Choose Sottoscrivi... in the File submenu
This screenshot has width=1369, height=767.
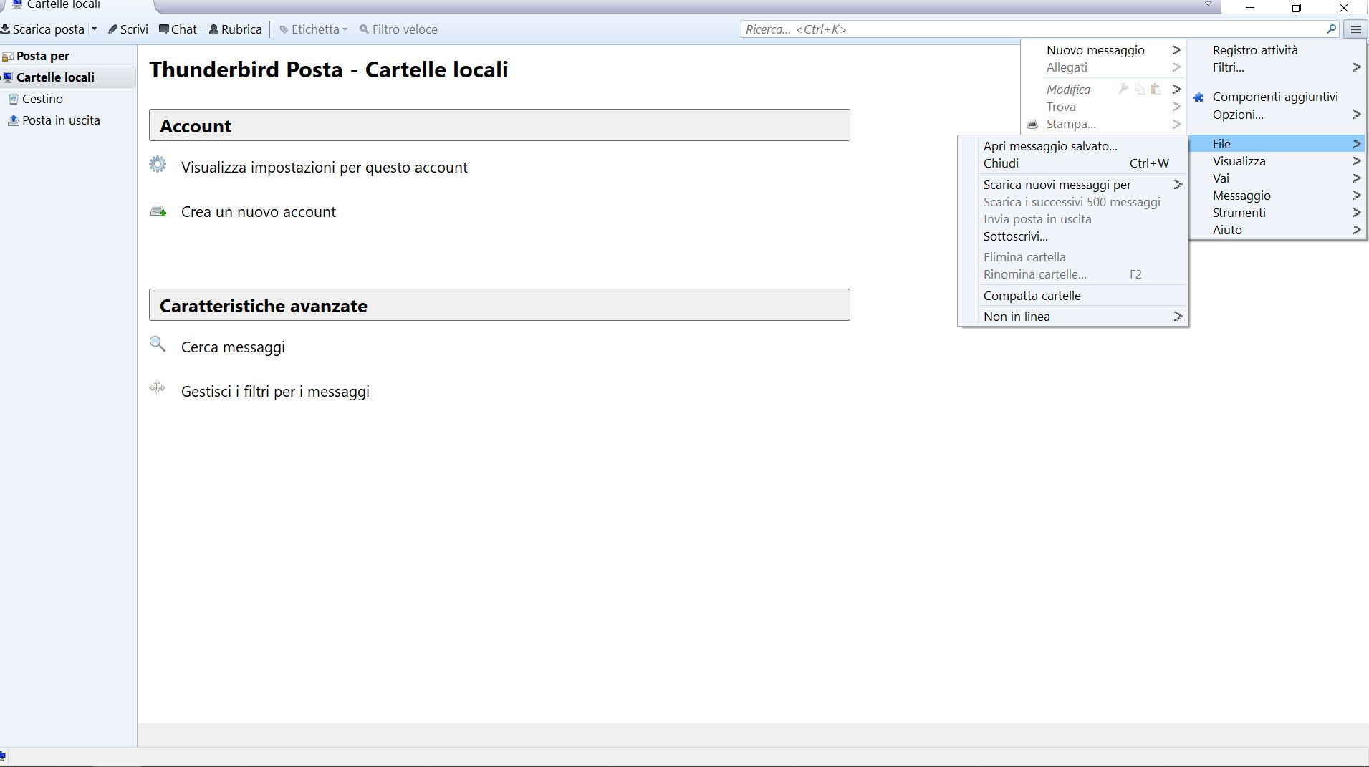pos(1073,236)
